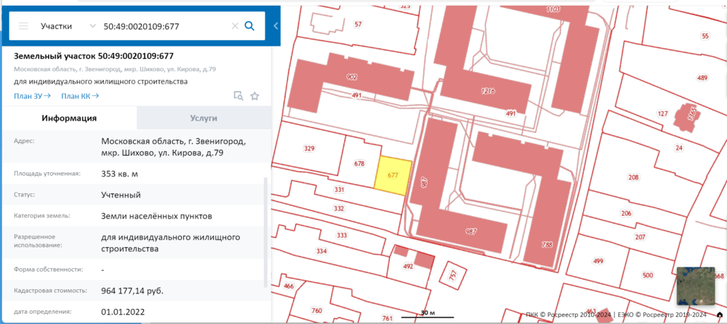Select parcel 329 on the map

tap(309, 148)
